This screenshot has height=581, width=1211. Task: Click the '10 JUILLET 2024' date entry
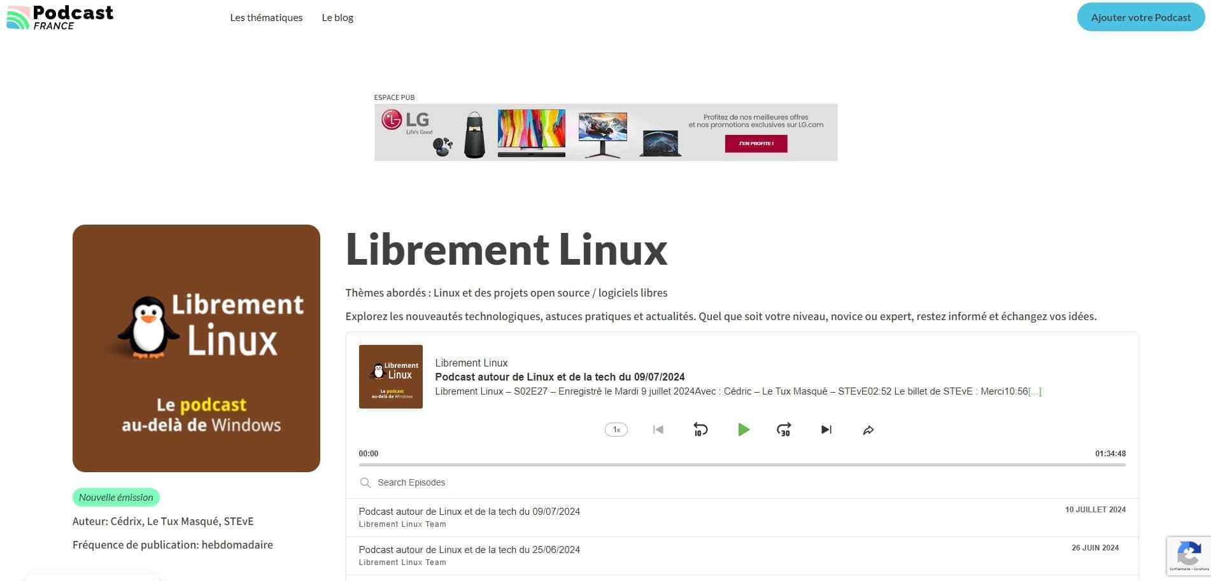click(1095, 510)
